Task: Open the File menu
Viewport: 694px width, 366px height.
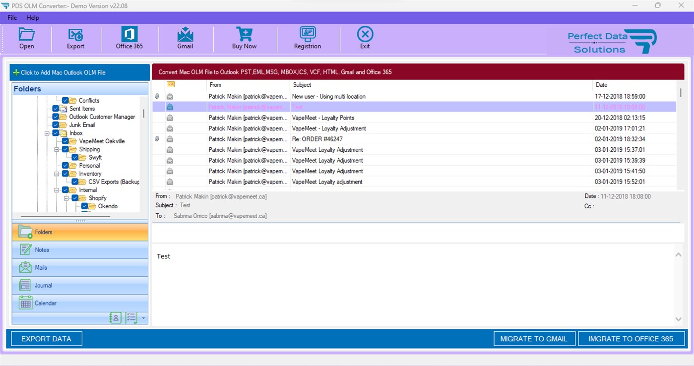Action: pos(11,17)
